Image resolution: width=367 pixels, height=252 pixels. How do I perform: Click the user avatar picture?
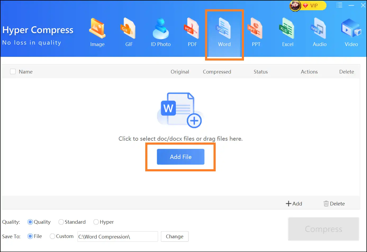pos(295,6)
